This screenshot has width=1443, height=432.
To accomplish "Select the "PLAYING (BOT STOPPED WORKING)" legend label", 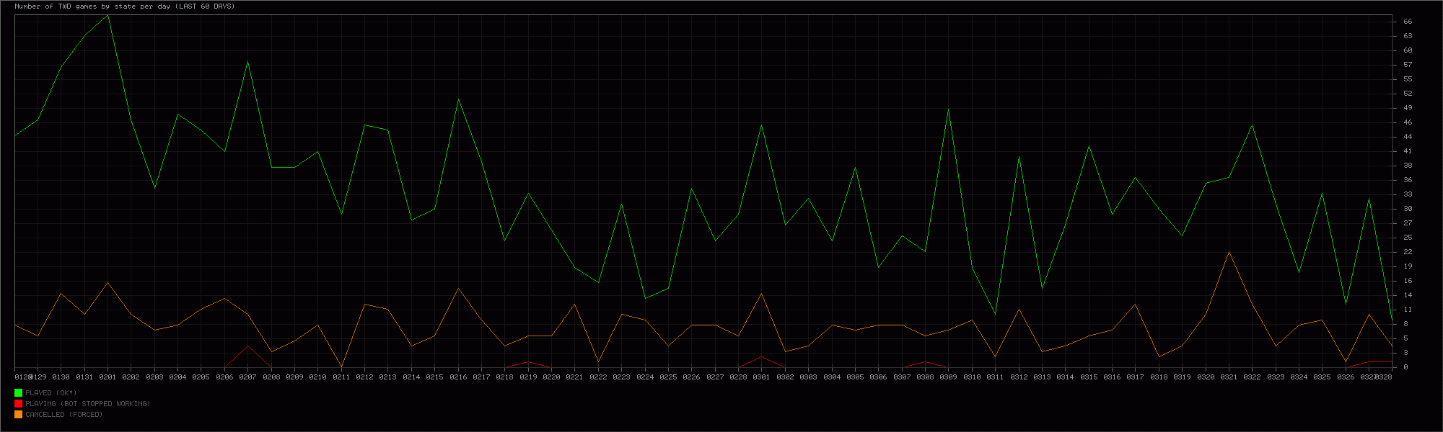I will tap(87, 404).
